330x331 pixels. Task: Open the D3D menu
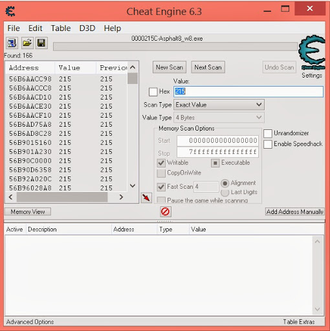point(87,28)
